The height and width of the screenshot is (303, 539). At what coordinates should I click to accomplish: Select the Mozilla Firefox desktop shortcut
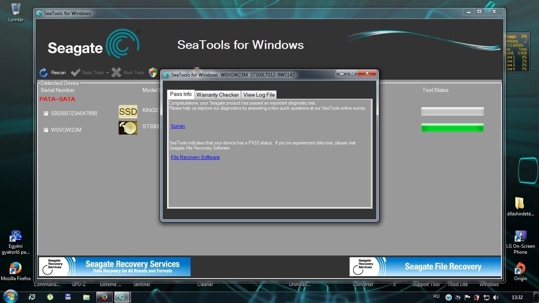coord(15,271)
